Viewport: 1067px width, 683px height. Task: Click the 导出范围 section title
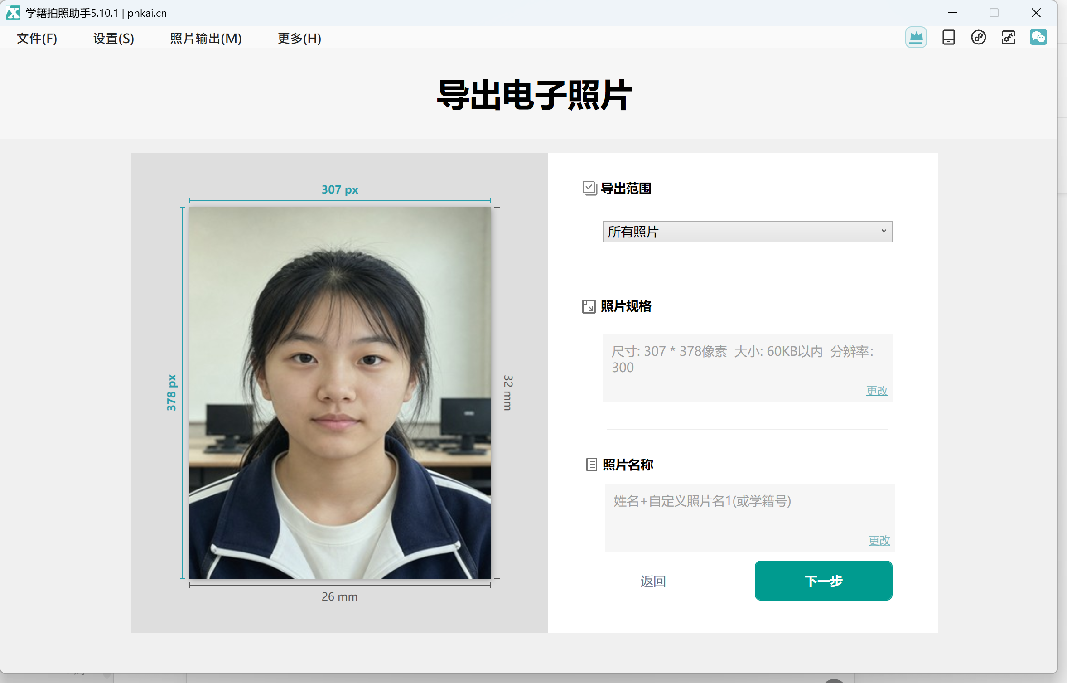pos(626,188)
